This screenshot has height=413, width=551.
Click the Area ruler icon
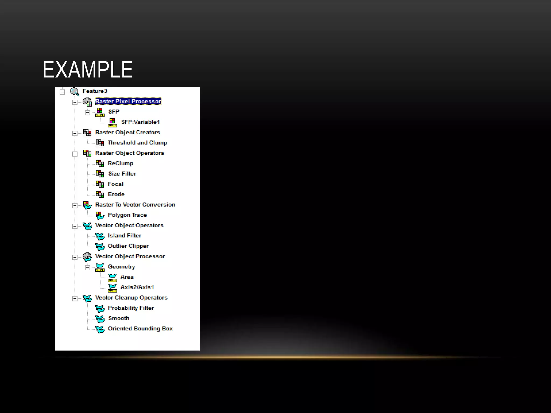112,277
